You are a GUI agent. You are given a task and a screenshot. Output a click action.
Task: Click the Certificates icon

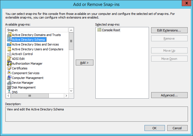pyautogui.click(x=9, y=68)
